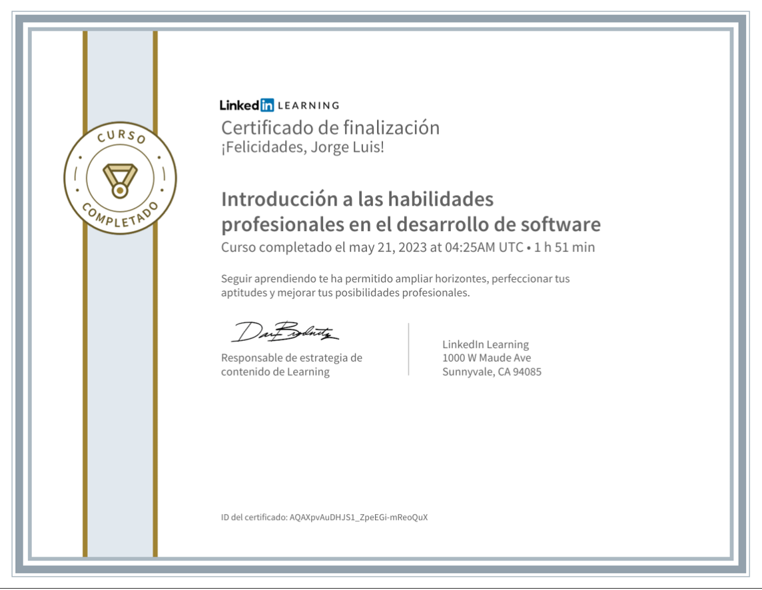Image resolution: width=762 pixels, height=590 pixels.
Task: Click the text 'Seguir aprendiendo te ha permitido'
Action: click(x=395, y=279)
